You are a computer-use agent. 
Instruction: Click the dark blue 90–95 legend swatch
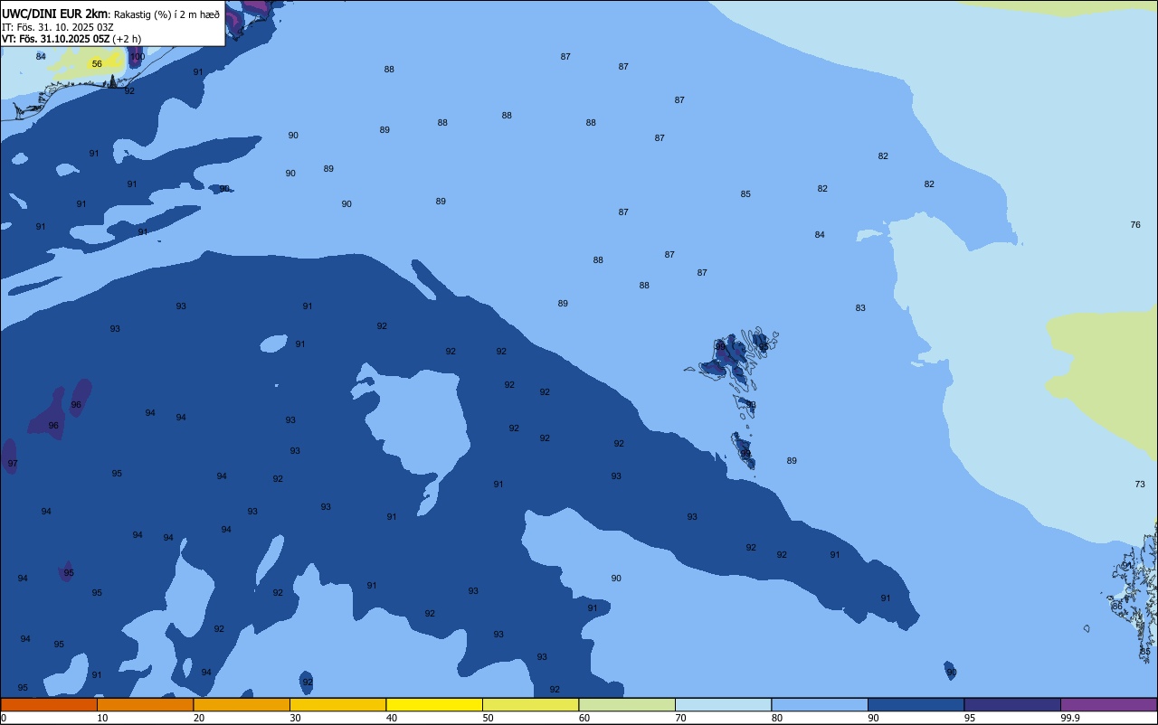pyautogui.click(x=916, y=704)
